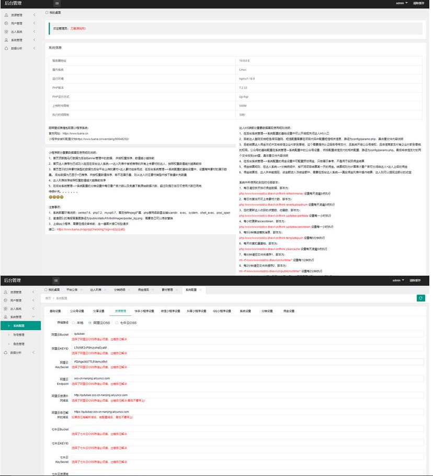Switch to the 分销设置 tab
Screen dimensions: 433x476
tap(267, 311)
